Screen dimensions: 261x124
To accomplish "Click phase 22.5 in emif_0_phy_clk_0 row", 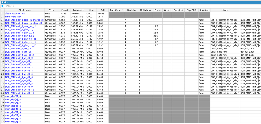I will pyautogui.click(x=158, y=29).
